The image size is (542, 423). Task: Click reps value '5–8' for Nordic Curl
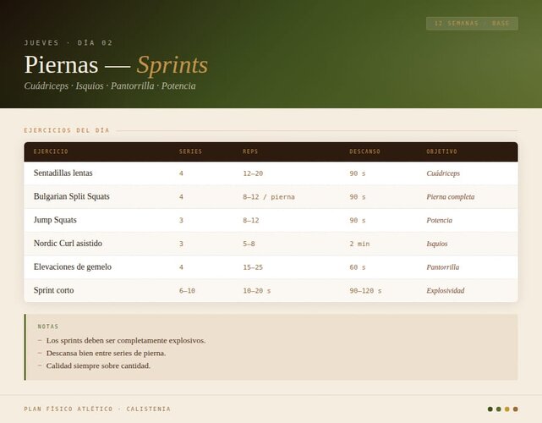click(249, 244)
